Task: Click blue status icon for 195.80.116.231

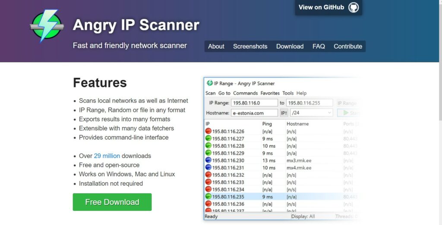Action: coord(208,168)
